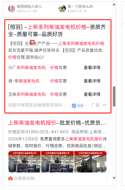Click the 广告 ad label
Viewport: 125px width, 190px height.
pyautogui.click(x=95, y=105)
